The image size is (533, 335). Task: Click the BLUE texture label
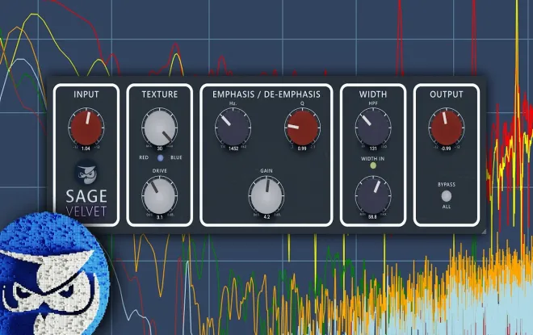(176, 157)
